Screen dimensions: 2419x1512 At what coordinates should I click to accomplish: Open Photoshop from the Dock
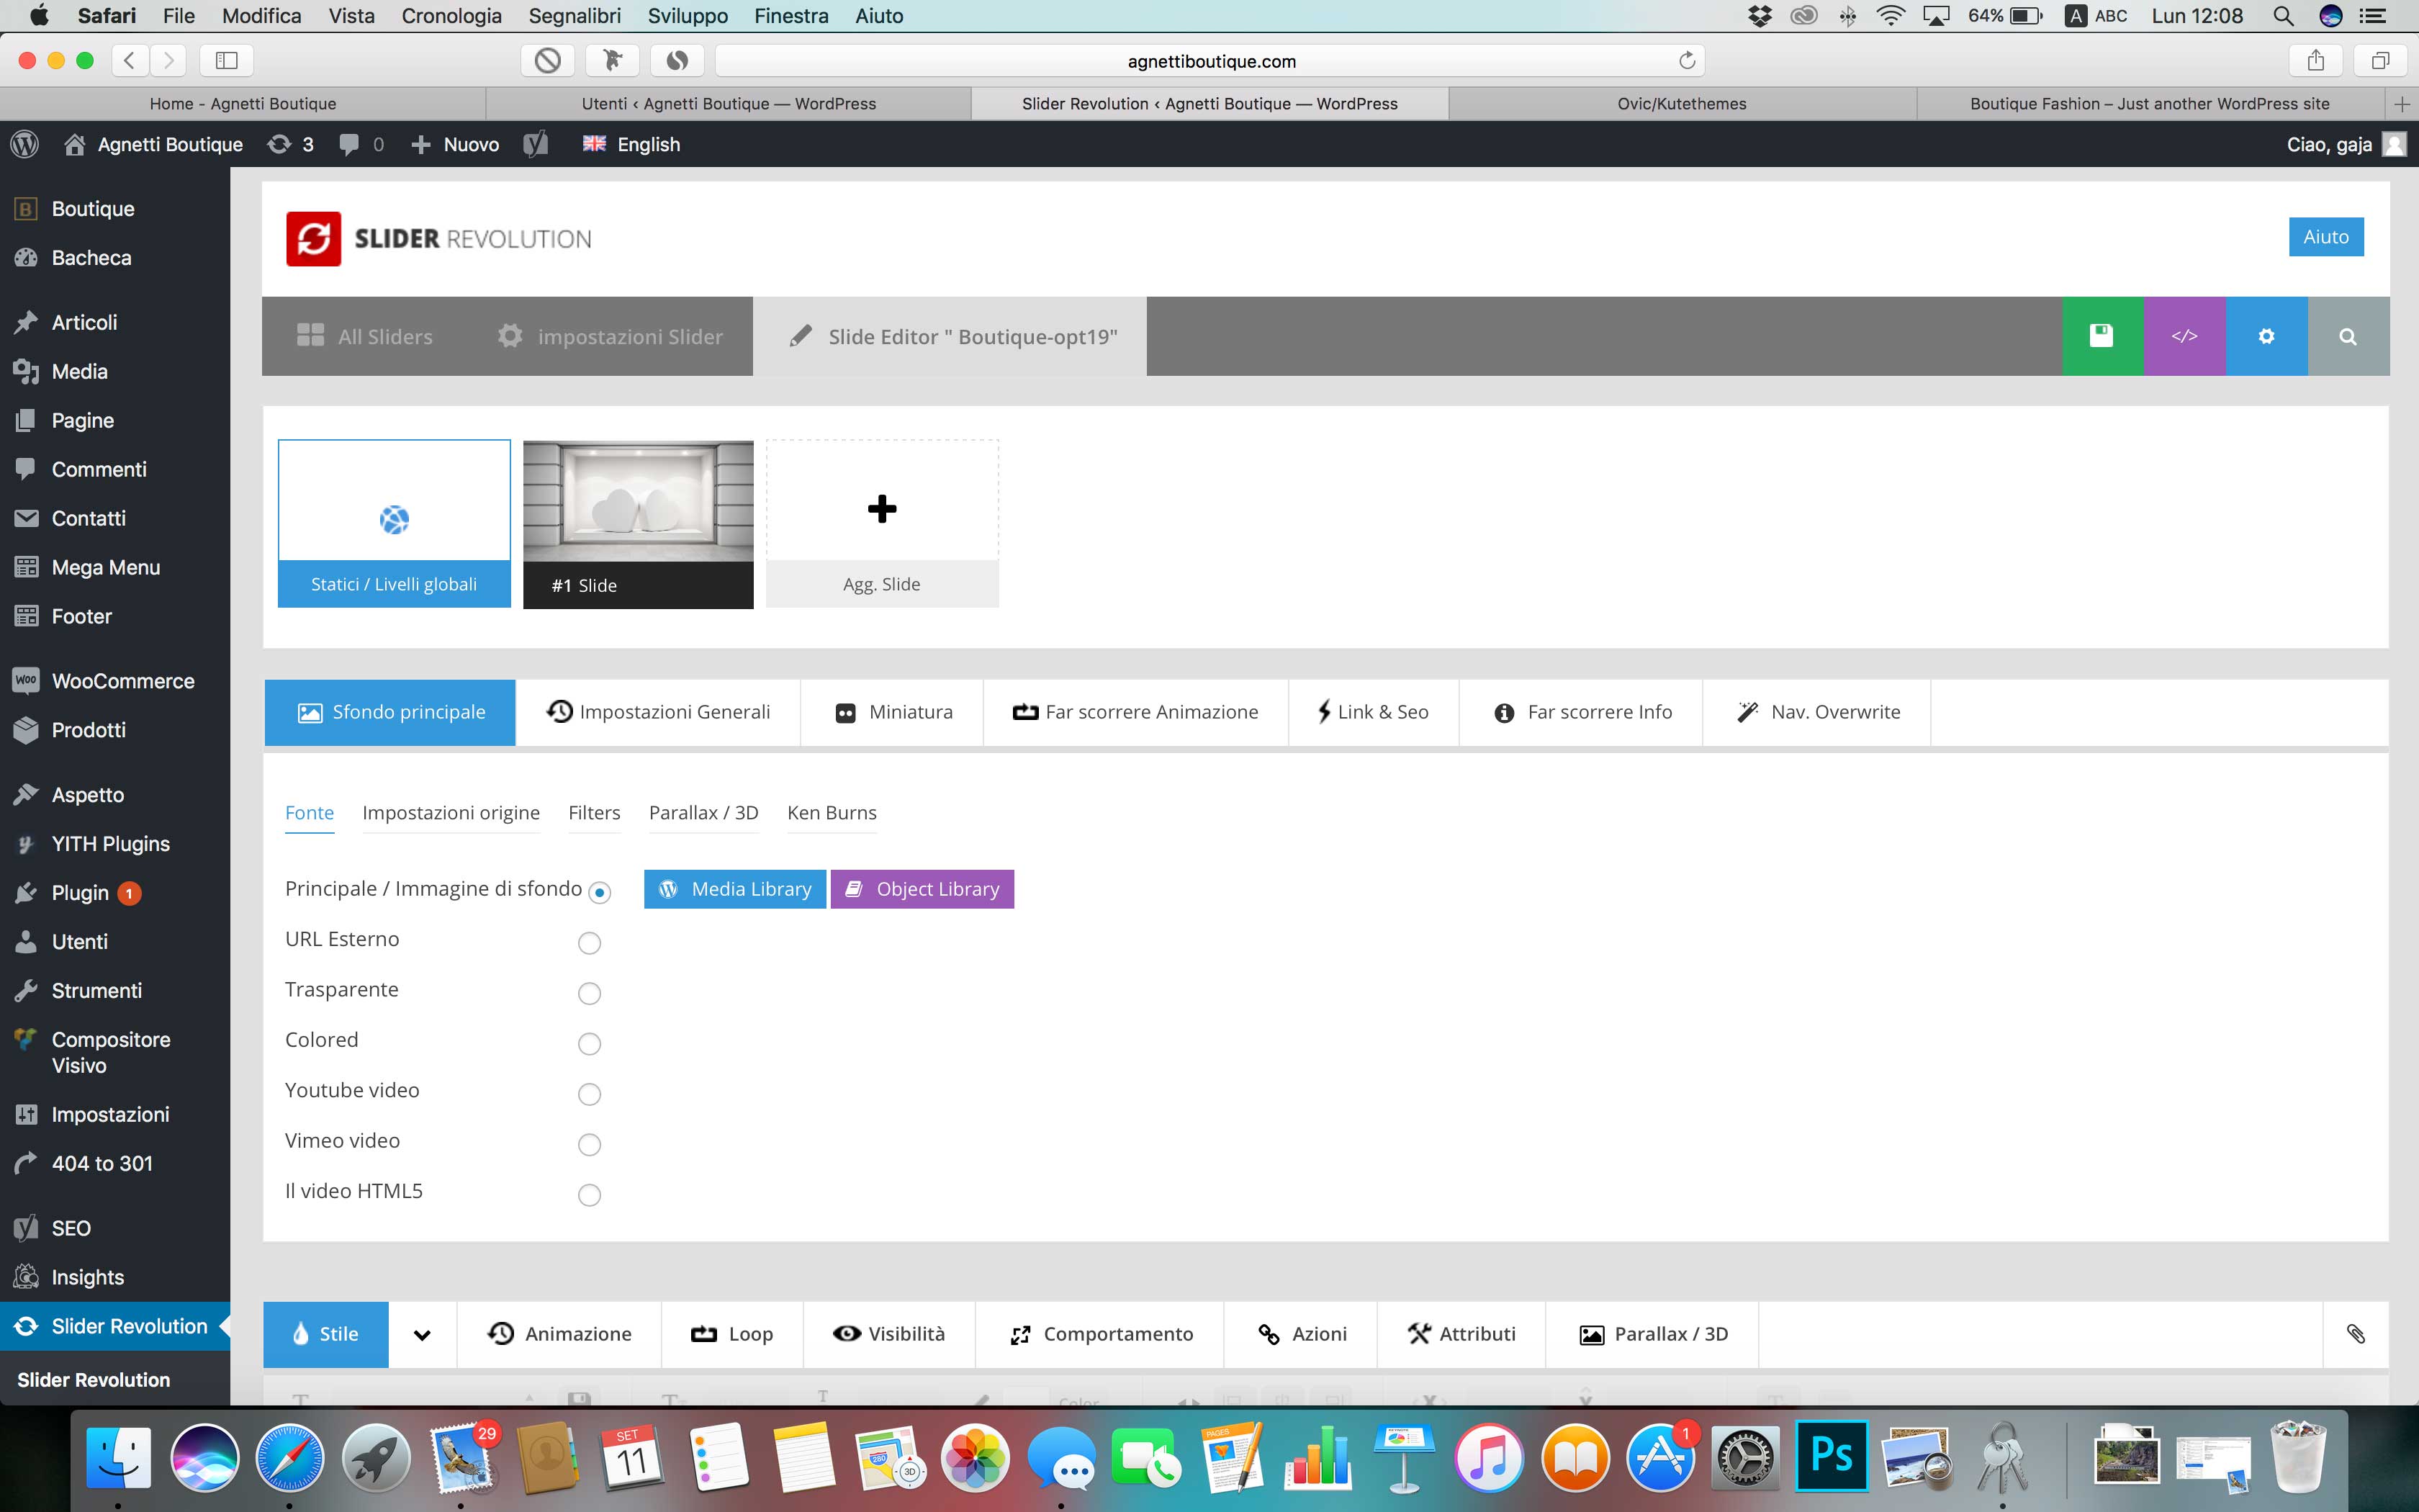pyautogui.click(x=1832, y=1456)
